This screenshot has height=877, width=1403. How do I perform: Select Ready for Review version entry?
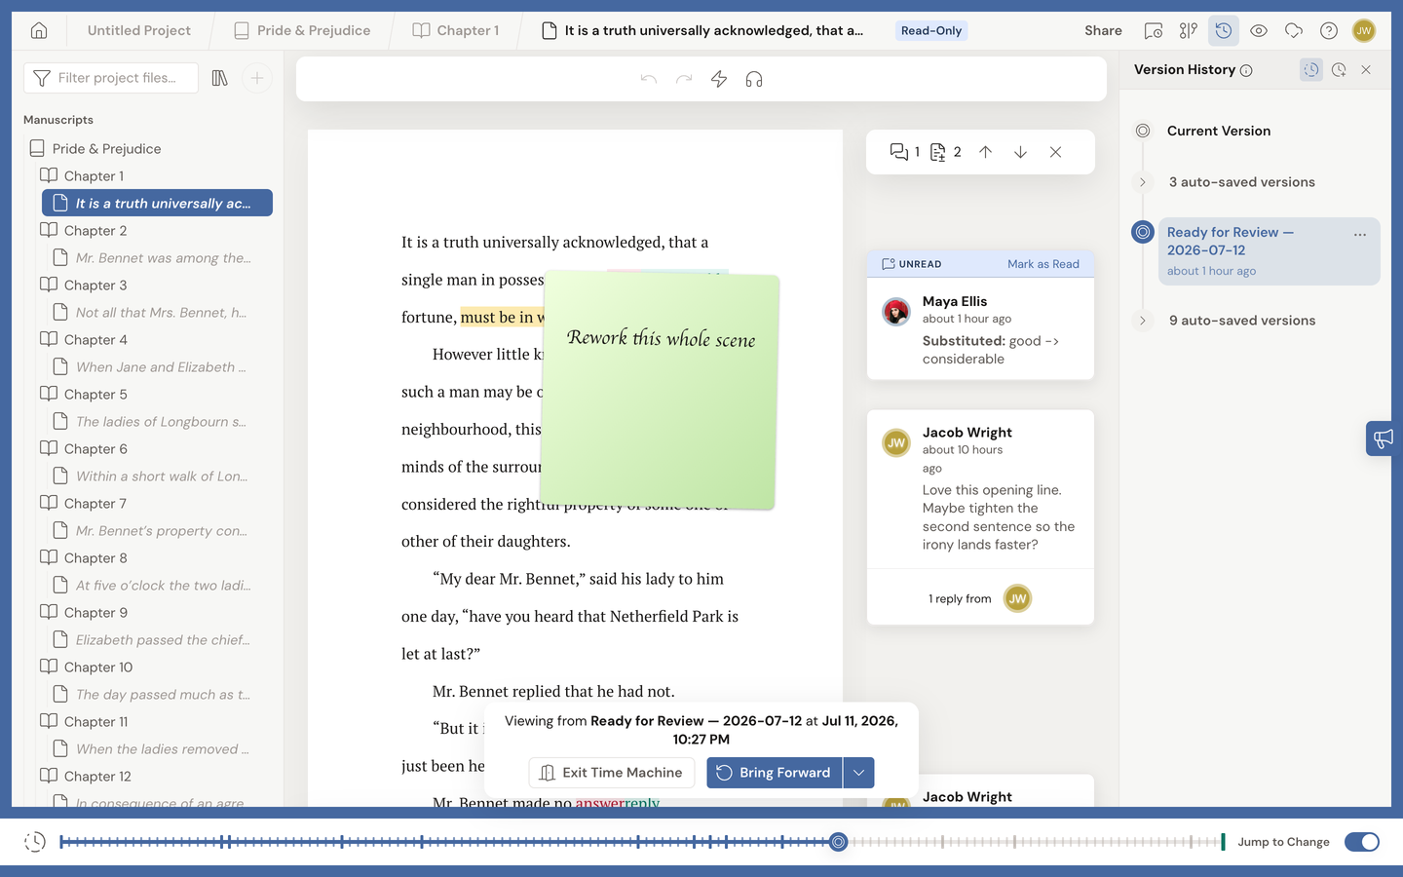click(1269, 251)
